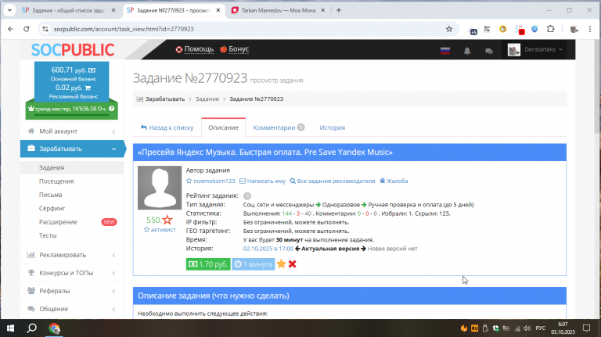Hide task with the red X icon
The width and height of the screenshot is (601, 337).
point(293,264)
